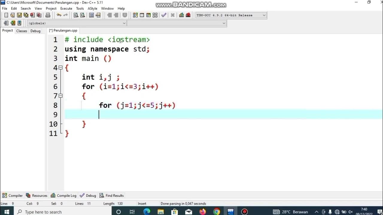This screenshot has width=383, height=215.
Task: Click the '# include <iostream>' code line
Action: (x=107, y=40)
